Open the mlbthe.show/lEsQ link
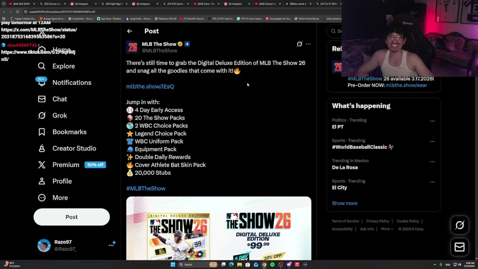The width and height of the screenshot is (478, 269). (x=150, y=86)
